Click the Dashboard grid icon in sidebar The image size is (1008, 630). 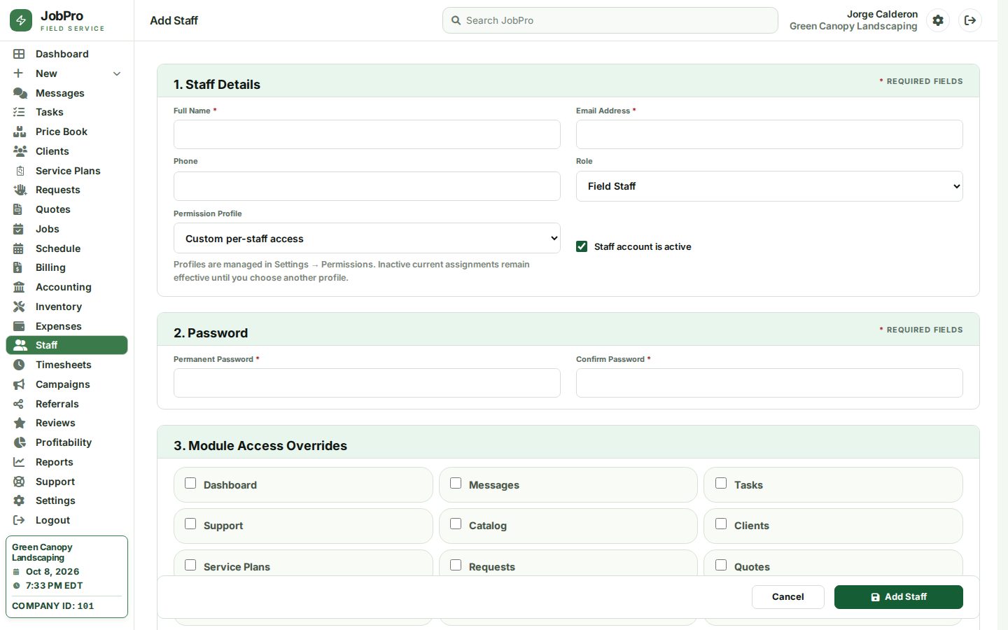point(19,54)
